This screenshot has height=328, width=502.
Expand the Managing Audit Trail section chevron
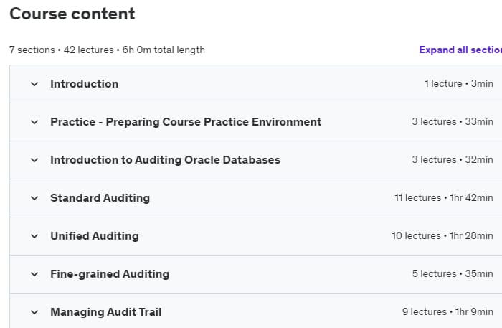click(x=34, y=312)
